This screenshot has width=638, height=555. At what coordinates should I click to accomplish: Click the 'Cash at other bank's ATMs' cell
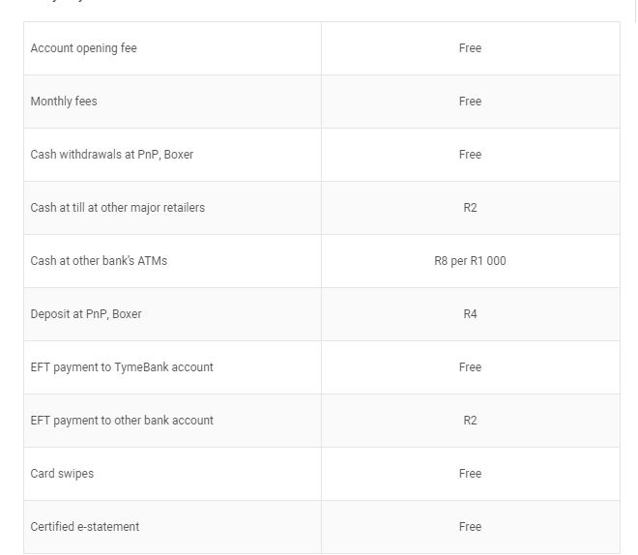(x=99, y=261)
